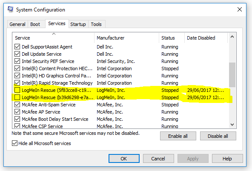
Task: Switch to the General tab
Action: tap(17, 24)
